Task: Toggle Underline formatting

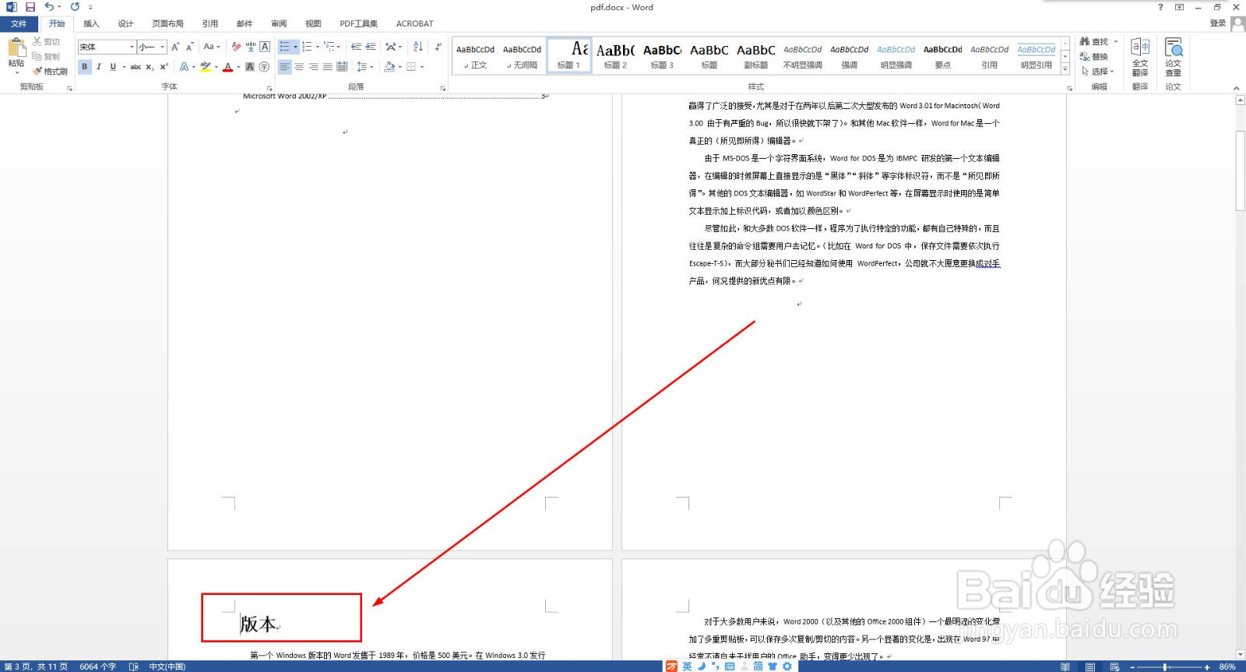Action: coord(113,67)
